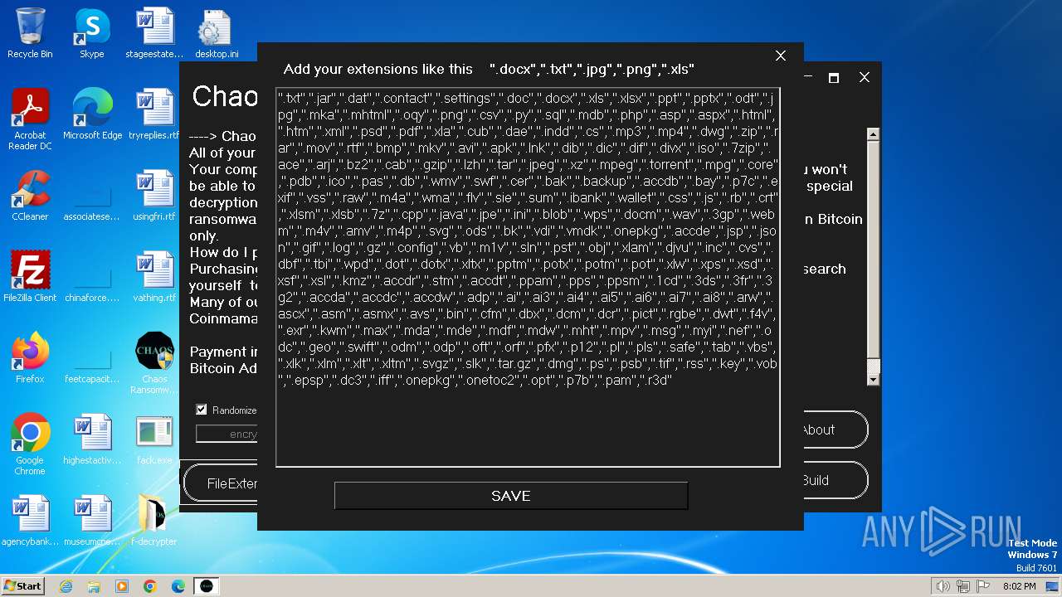Screen dimensions: 1062x597
Task: Select the Chaos Ransomware desktop icon
Action: click(x=154, y=363)
